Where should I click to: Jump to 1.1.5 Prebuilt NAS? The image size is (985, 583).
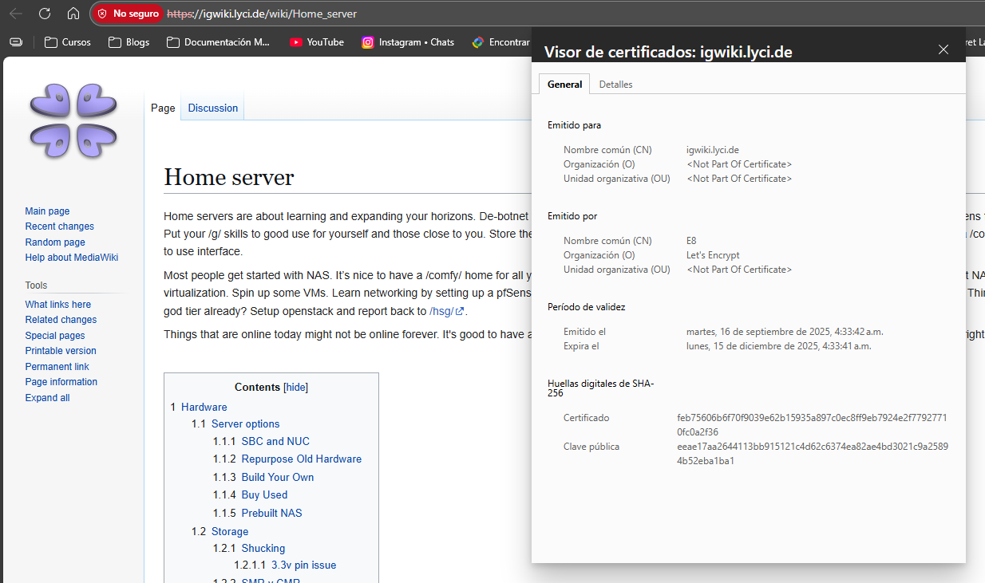(257, 513)
